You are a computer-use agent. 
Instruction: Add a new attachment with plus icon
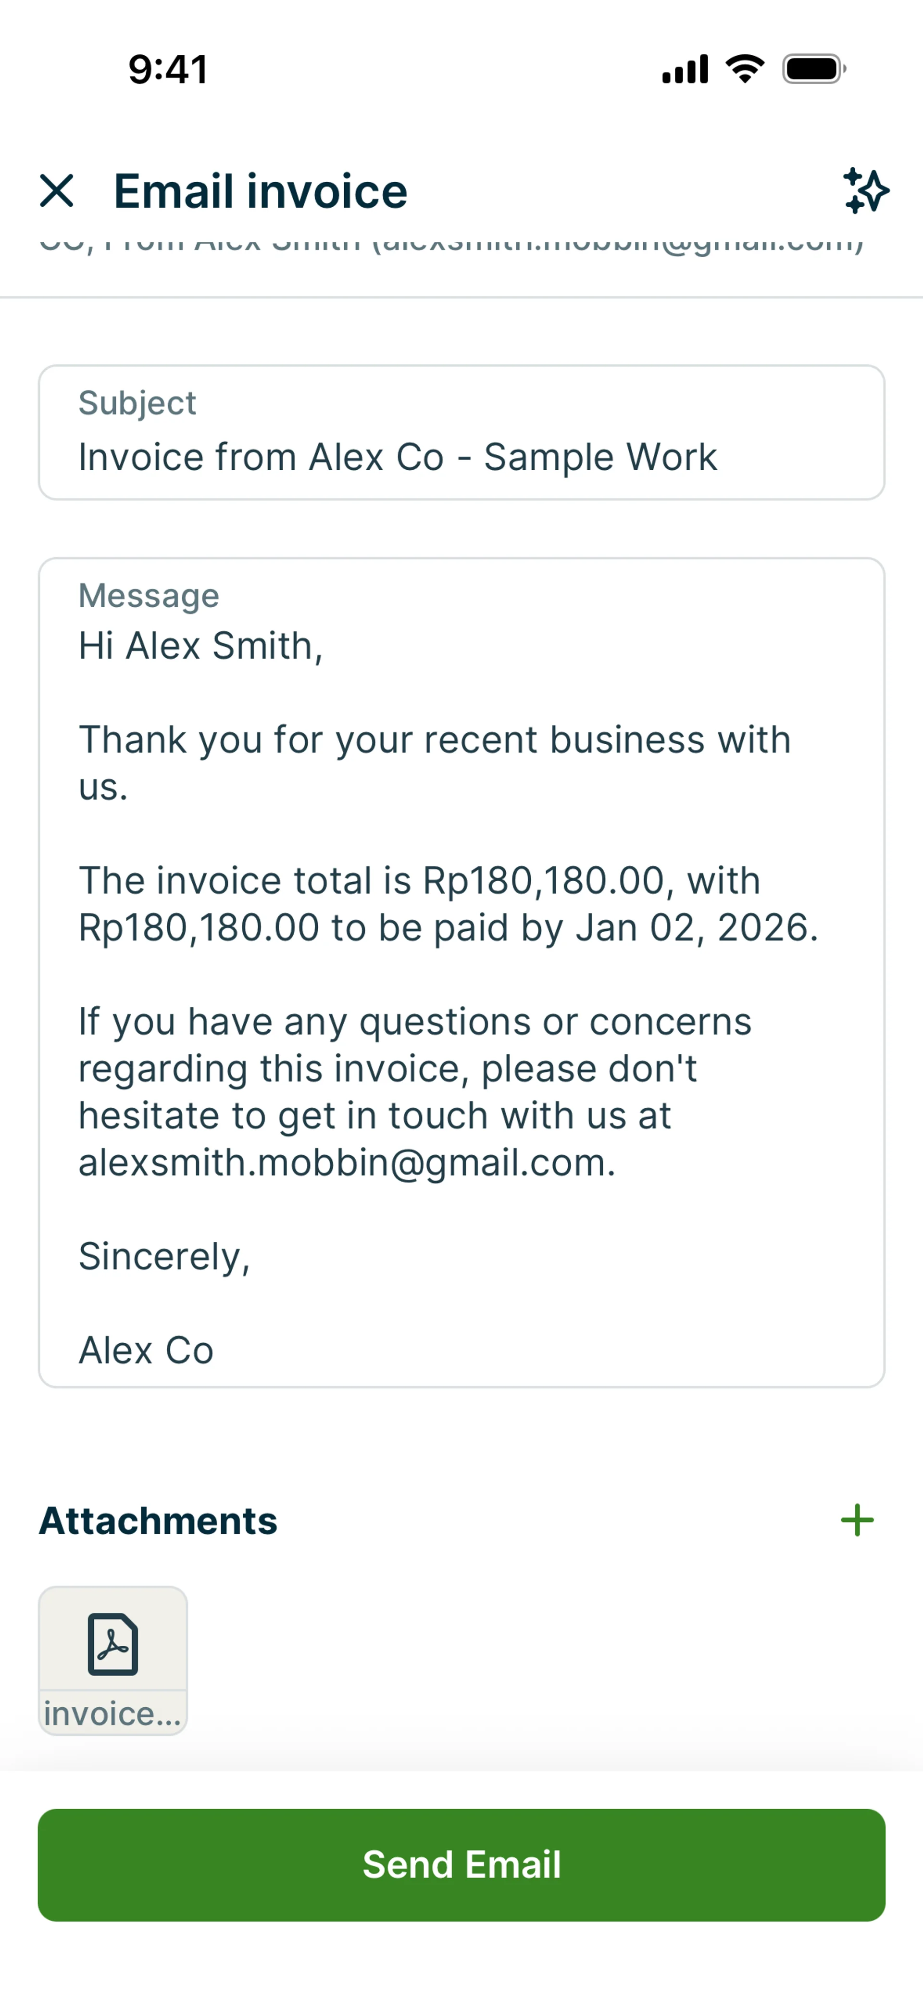(x=857, y=1520)
